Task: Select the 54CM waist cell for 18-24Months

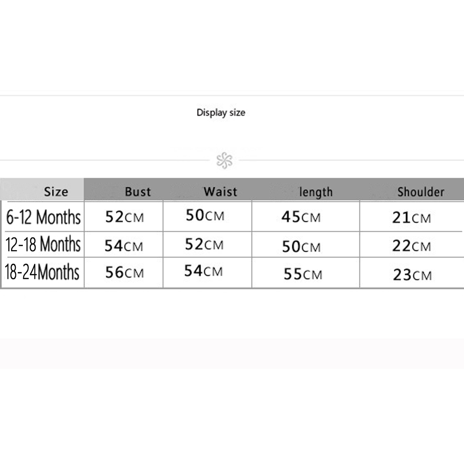Action: (x=203, y=271)
